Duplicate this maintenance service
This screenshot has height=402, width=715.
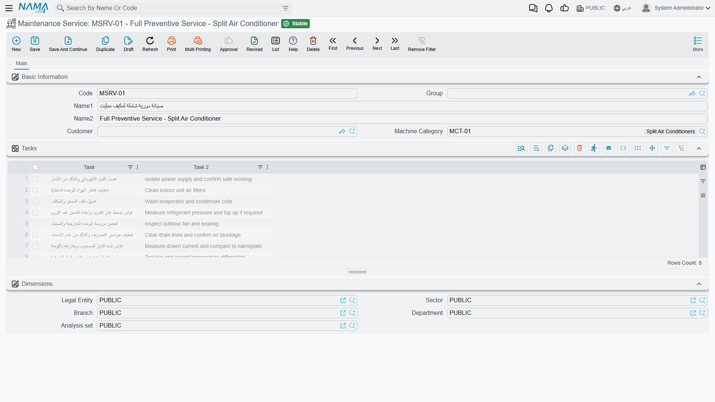click(105, 44)
